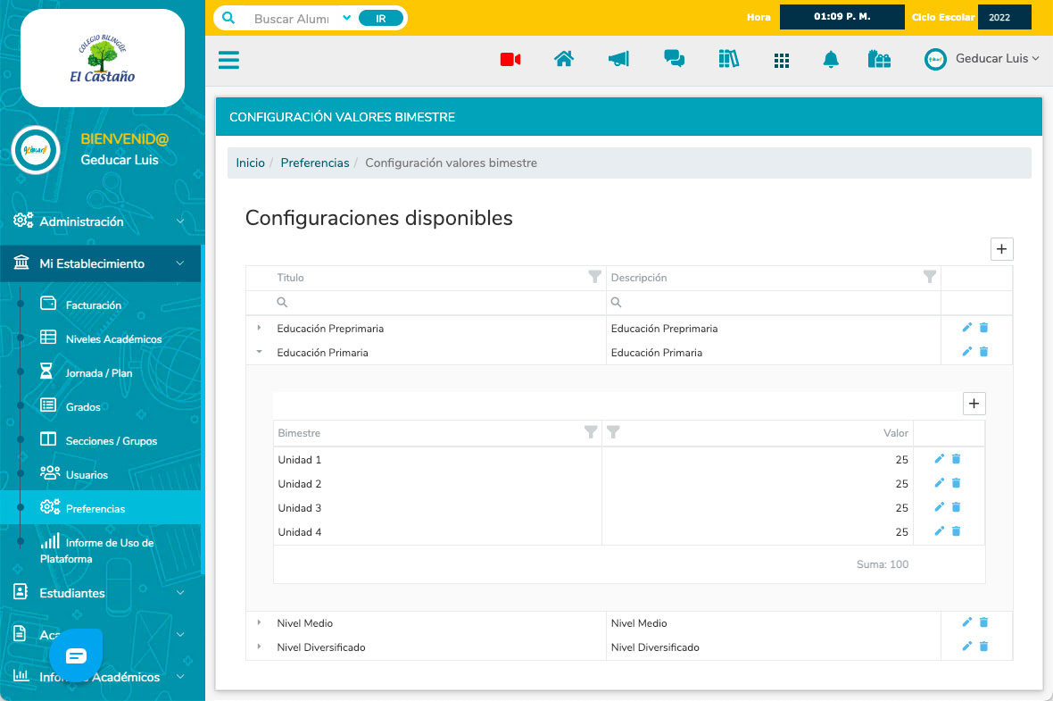Open Facturación in sidebar

pyautogui.click(x=94, y=305)
